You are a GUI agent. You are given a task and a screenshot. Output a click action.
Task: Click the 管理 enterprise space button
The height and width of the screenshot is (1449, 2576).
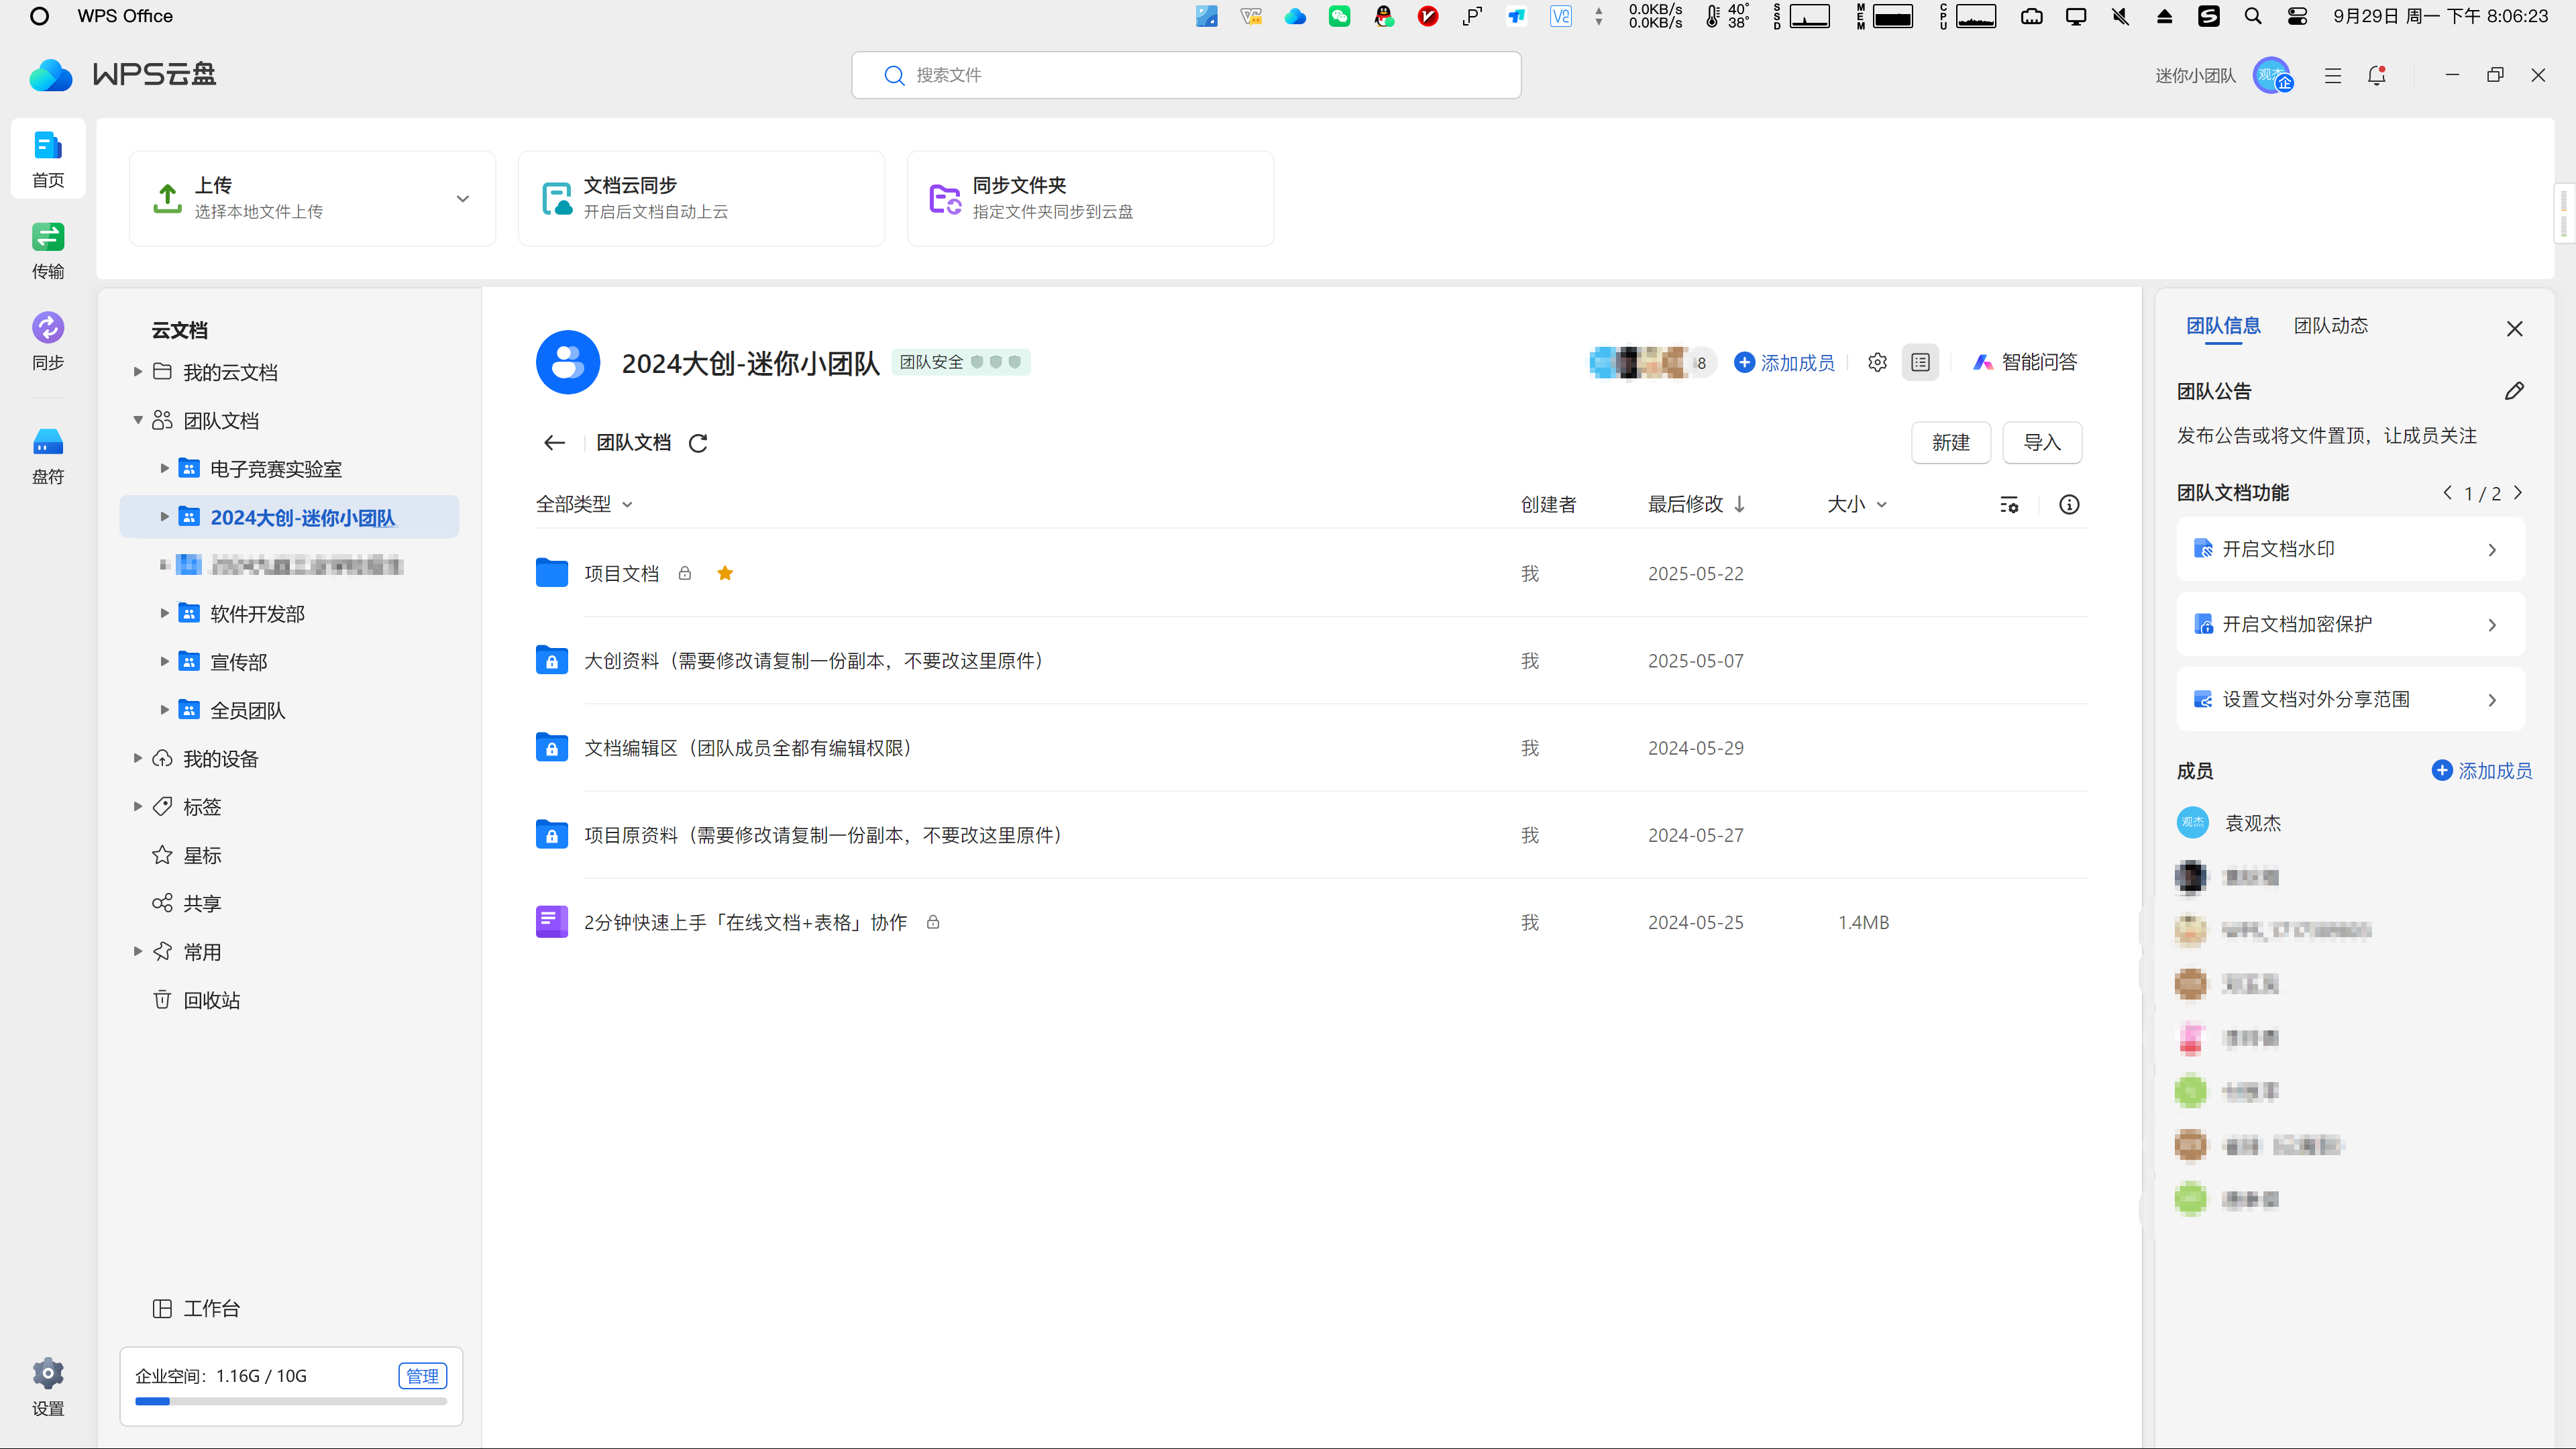[422, 1376]
